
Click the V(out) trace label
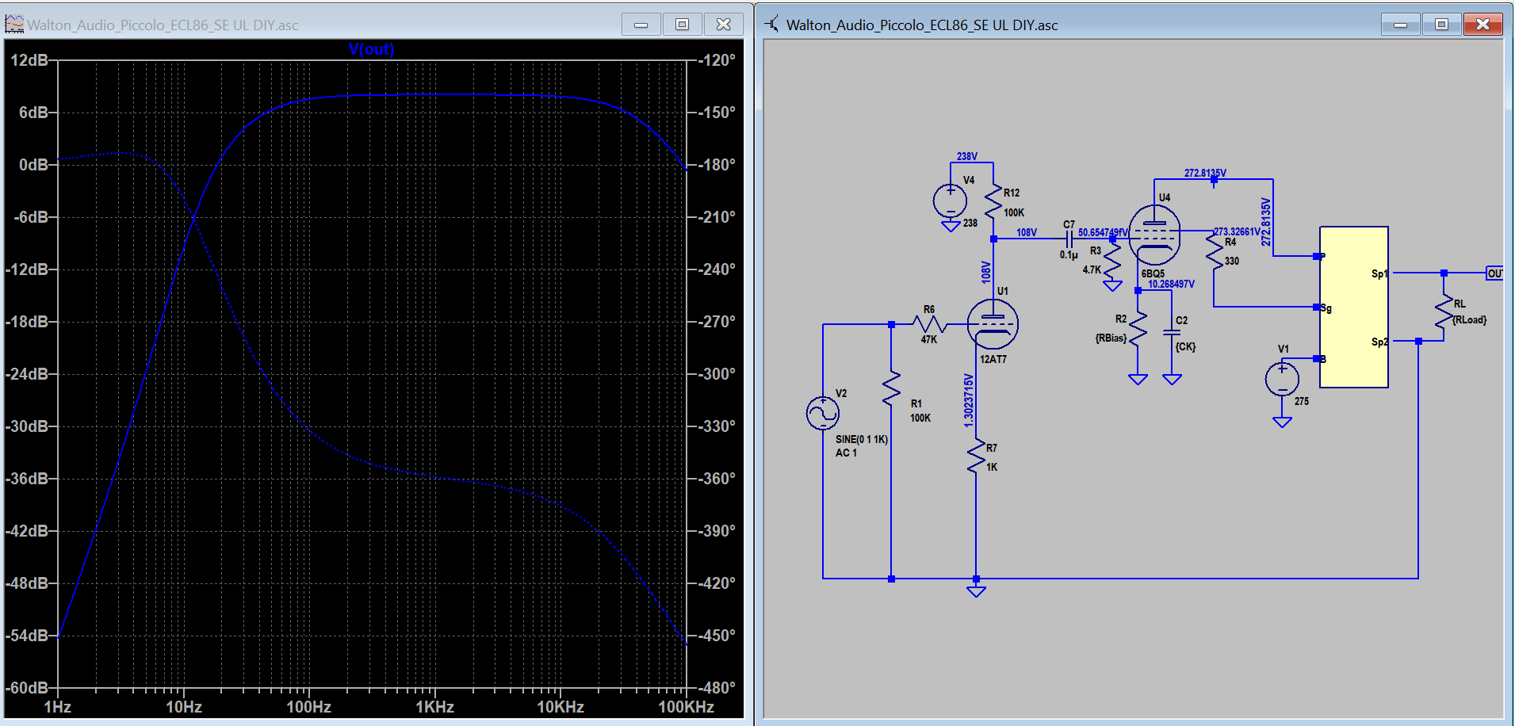click(x=371, y=49)
